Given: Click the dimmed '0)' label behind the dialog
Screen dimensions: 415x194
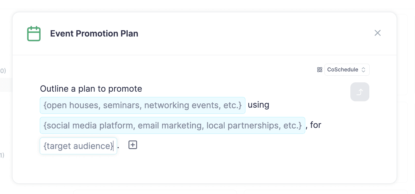Looking at the screenshot, I should pyautogui.click(x=3, y=71).
